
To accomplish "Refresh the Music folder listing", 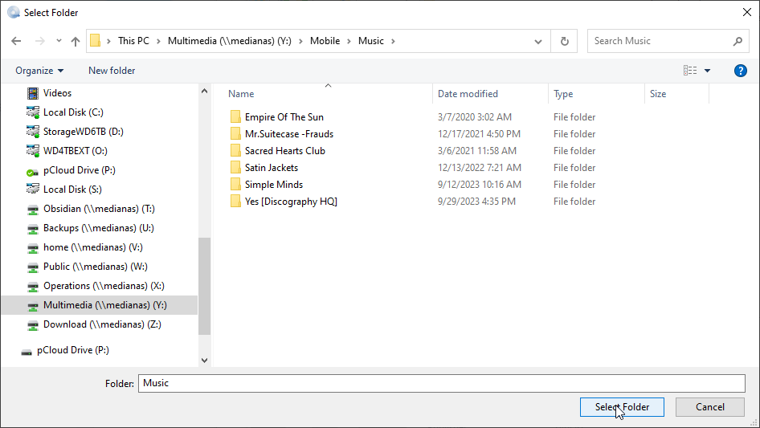I will click(x=565, y=41).
